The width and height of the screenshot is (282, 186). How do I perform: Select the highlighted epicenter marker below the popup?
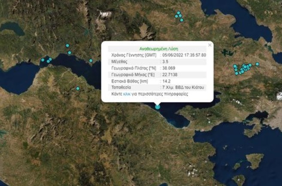click(158, 107)
